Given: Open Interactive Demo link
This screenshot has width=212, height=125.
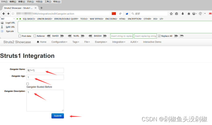Looking at the screenshot, I should (152, 42).
